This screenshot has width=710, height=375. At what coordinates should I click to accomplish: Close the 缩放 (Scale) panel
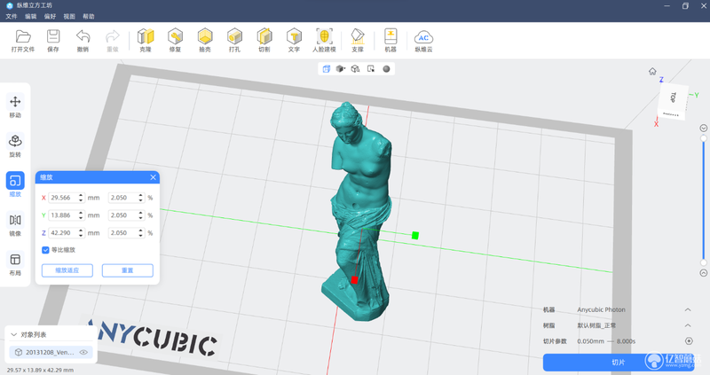(x=153, y=177)
